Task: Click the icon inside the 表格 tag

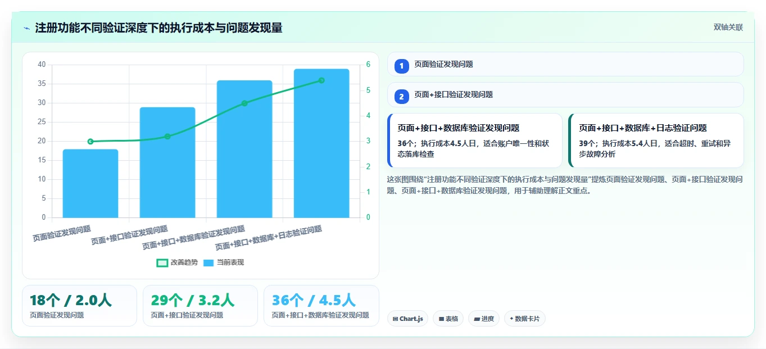Action: click(441, 319)
